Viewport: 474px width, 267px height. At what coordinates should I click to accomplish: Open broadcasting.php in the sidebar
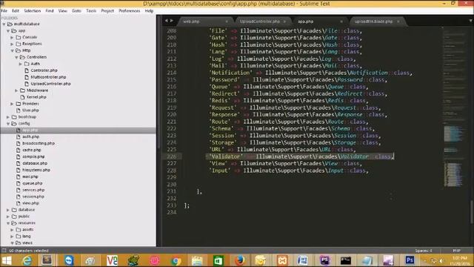click(39, 143)
